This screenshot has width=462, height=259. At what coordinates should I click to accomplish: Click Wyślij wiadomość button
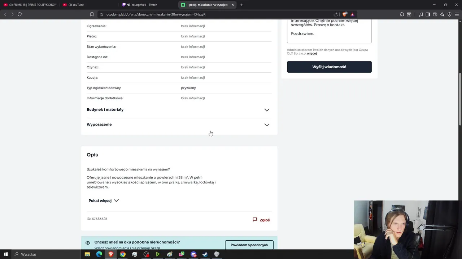pyautogui.click(x=329, y=67)
